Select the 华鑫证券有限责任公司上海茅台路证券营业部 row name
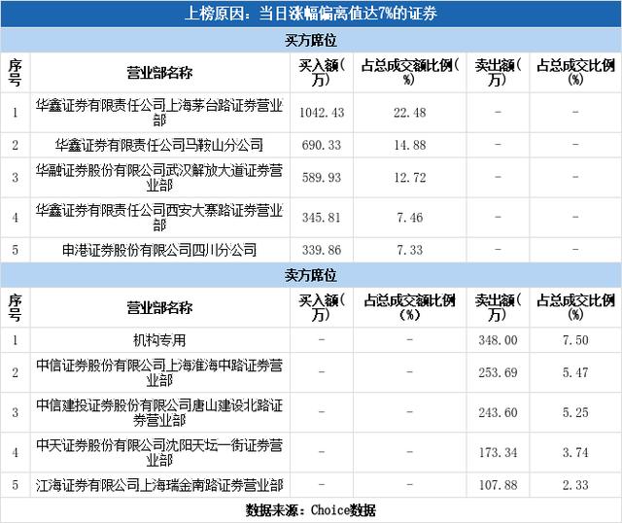The width and height of the screenshot is (622, 523). point(159,113)
